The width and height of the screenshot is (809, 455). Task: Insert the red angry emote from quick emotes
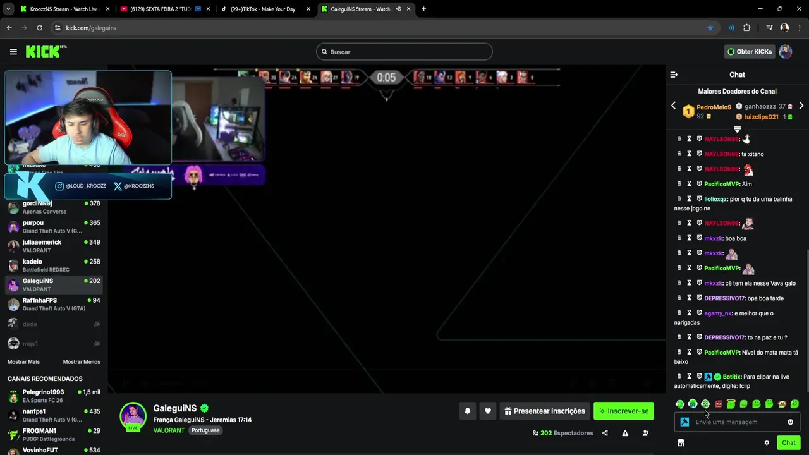(x=718, y=404)
